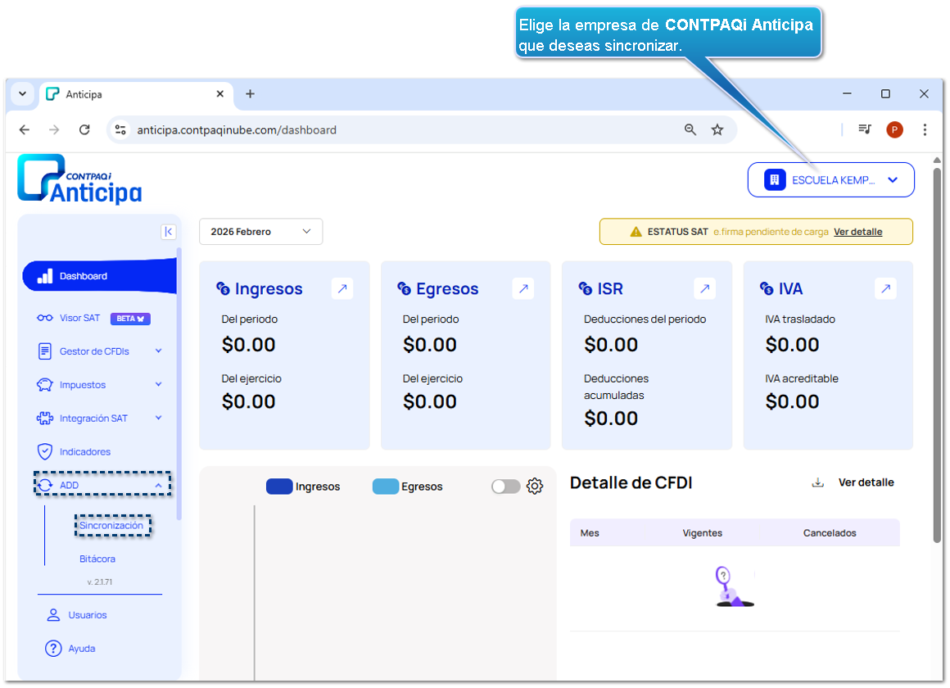Click Ver detalle button for Detalle de CFDI
Screen dimensions: 950x688
coord(866,482)
